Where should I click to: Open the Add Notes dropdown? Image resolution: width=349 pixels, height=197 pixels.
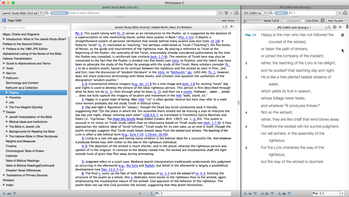[x=230, y=21]
